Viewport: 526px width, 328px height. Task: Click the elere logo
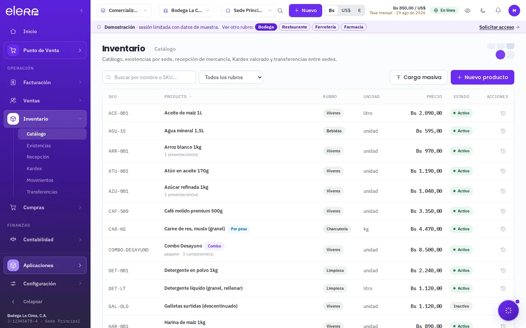[x=22, y=11]
